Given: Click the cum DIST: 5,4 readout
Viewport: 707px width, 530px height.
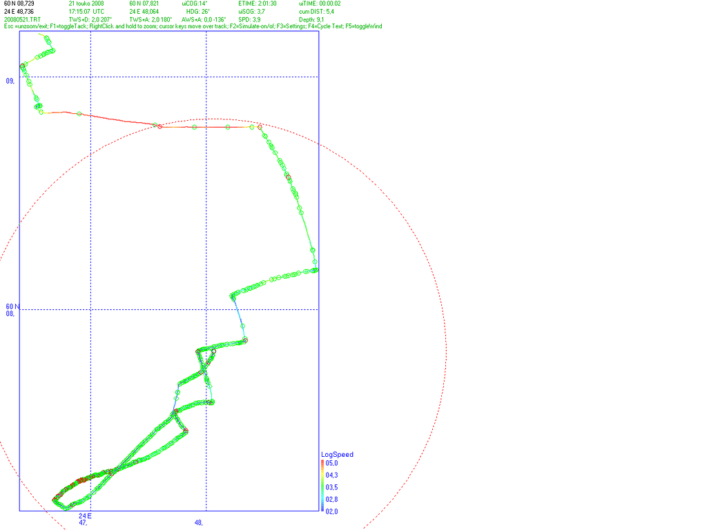Looking at the screenshot, I should click(x=316, y=12).
